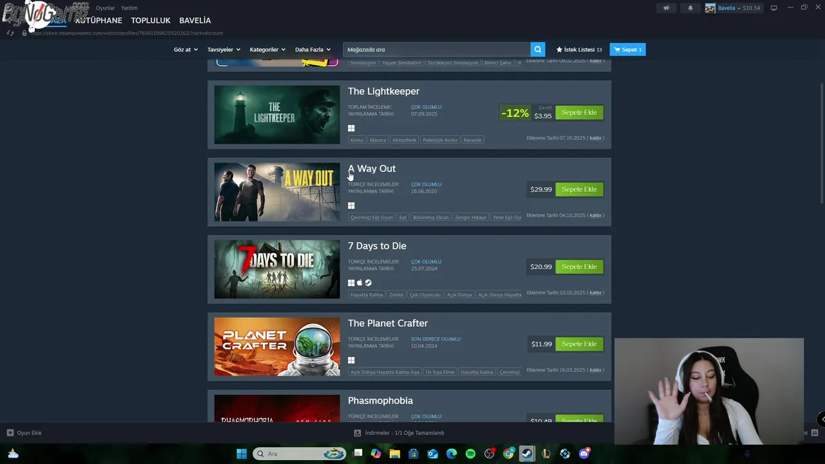Expand the Tavsiyeler dropdown

pos(224,50)
